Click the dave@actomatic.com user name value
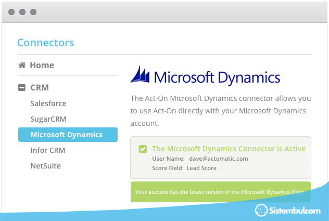 click(x=219, y=159)
